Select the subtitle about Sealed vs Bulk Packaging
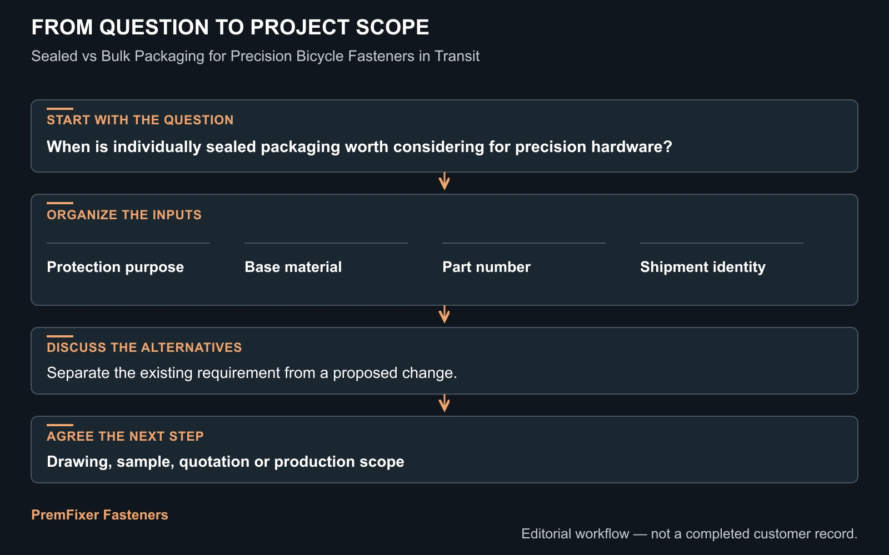The width and height of the screenshot is (889, 555). tap(256, 56)
